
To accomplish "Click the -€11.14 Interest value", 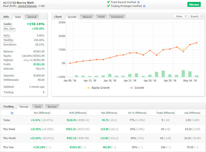I will click(x=40, y=69).
